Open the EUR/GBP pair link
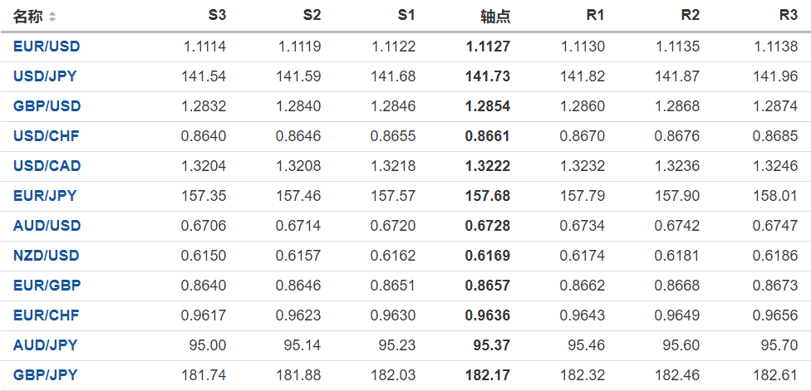The image size is (811, 391). pos(47,286)
